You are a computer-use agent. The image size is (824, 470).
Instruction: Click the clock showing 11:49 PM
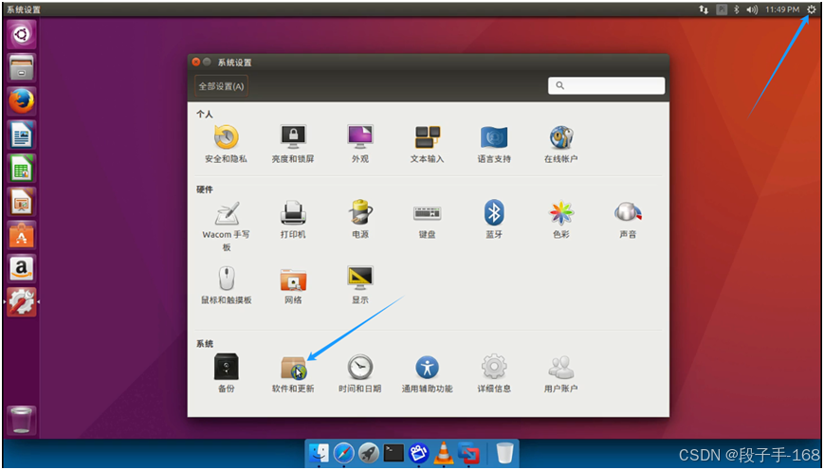(782, 9)
